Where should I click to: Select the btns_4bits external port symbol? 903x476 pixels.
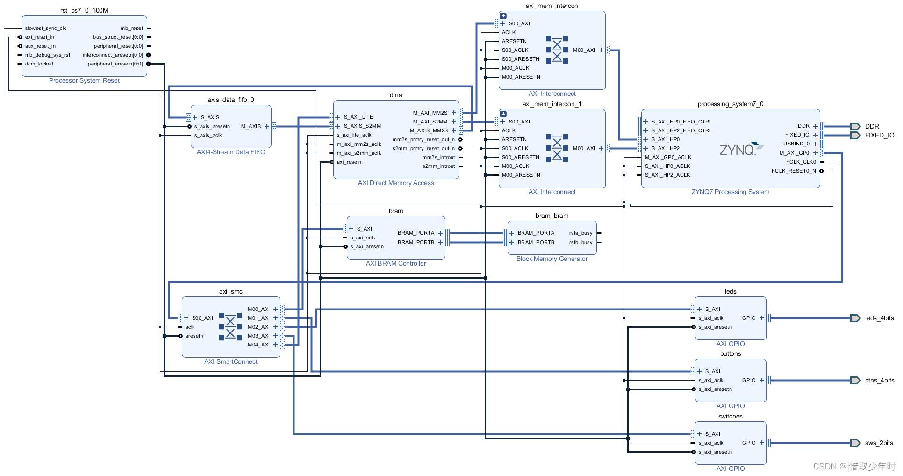click(855, 380)
